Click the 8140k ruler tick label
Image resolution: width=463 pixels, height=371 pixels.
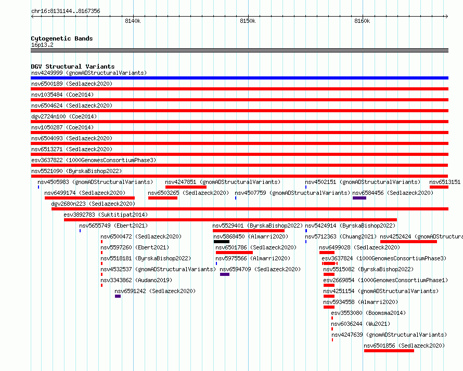pos(133,21)
